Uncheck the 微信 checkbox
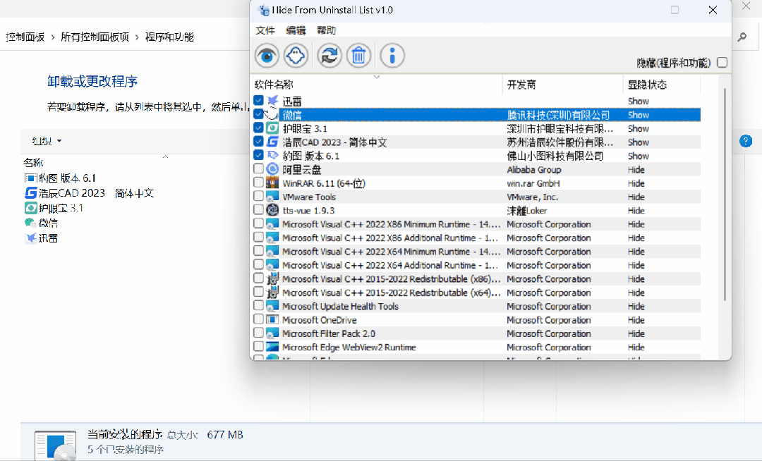This screenshot has height=461, width=762. [x=258, y=114]
